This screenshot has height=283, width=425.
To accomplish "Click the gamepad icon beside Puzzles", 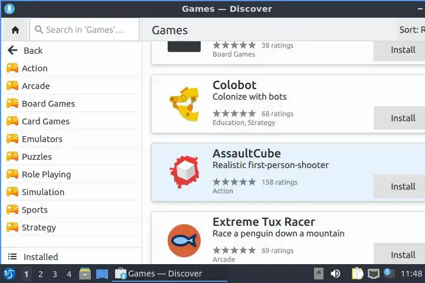I will tap(12, 156).
